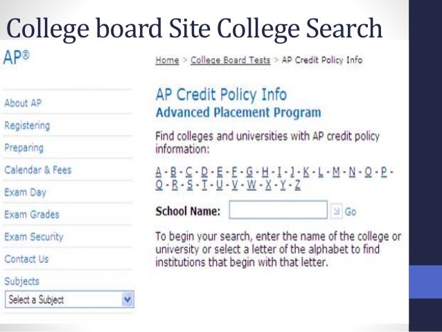Viewport: 442px width, 332px height.
Task: Choose letter A in the alphabet index
Action: click(x=159, y=172)
